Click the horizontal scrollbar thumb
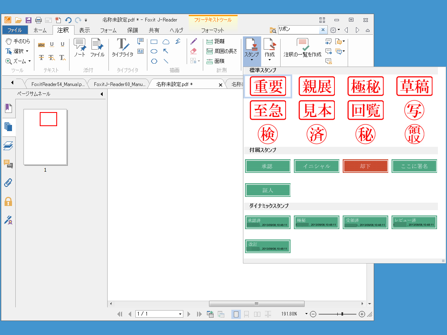 tap(257, 304)
